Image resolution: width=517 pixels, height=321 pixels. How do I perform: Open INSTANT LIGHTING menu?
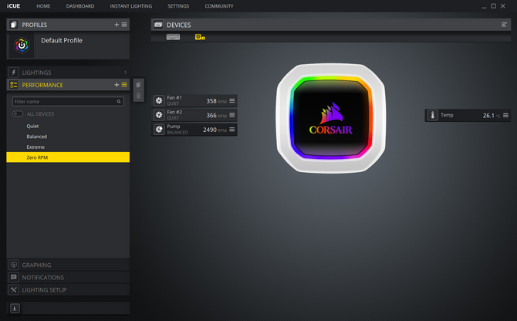(x=131, y=6)
